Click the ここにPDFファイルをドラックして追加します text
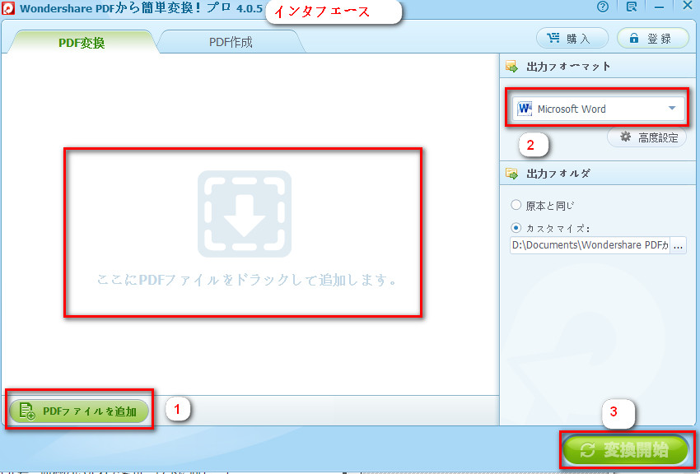The image size is (700, 474). pos(247,280)
